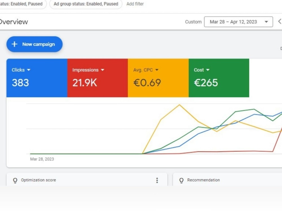This screenshot has height=212, width=282.
Task: Click the Optimization score lightbulb icon
Action: click(15, 180)
